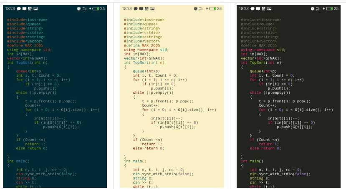Screen dimensions: 346x189
Task: Click the 18:23 clock in the dark gray screenshot
Action: tap(244, 8)
